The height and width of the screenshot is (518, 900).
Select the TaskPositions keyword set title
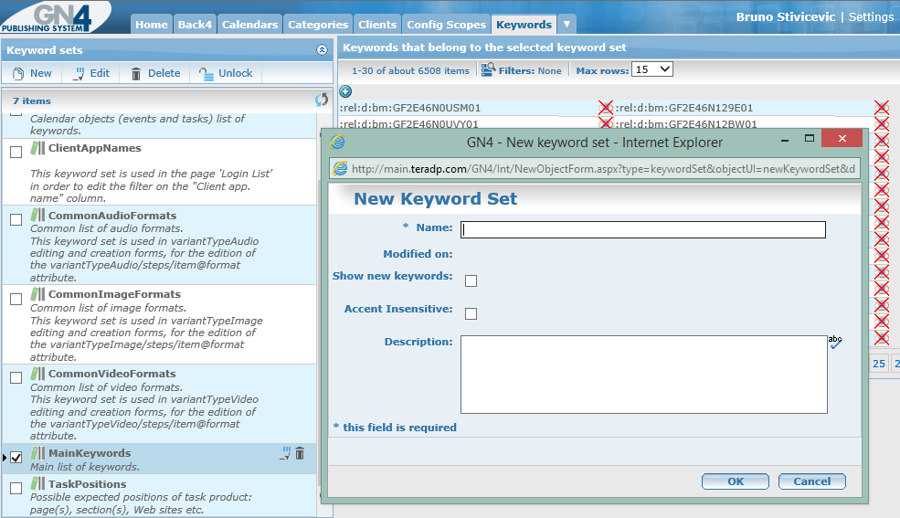tap(87, 483)
